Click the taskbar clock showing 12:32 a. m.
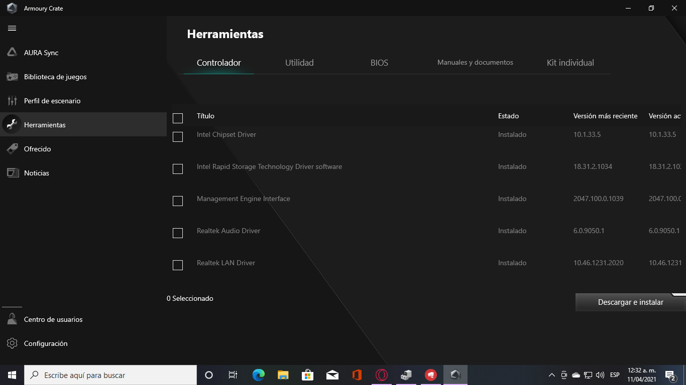The height and width of the screenshot is (385, 686). pos(641,375)
